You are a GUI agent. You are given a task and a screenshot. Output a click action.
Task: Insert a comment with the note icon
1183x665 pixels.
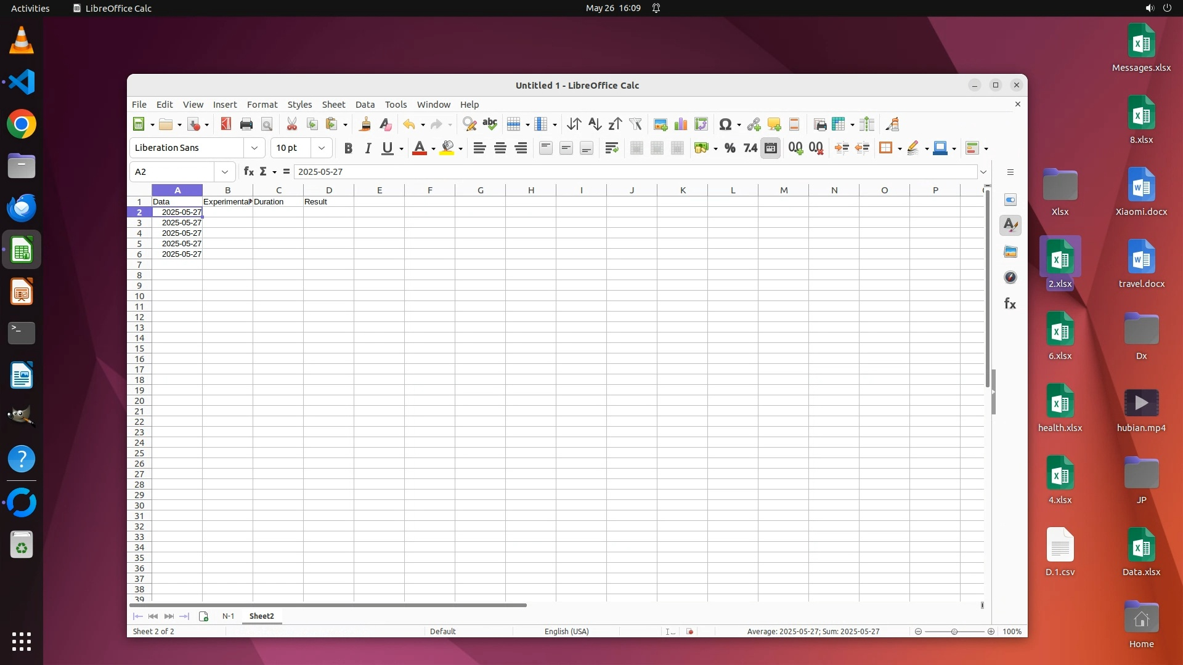click(774, 124)
